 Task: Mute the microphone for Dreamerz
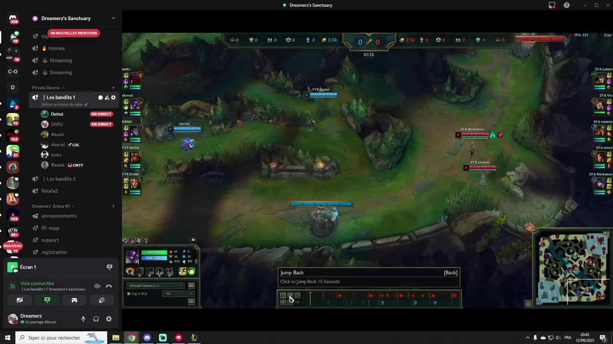83,319
